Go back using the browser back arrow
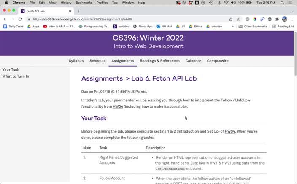 point(5,19)
